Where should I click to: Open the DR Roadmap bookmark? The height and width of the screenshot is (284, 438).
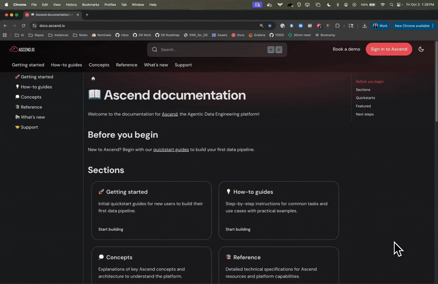tap(167, 35)
